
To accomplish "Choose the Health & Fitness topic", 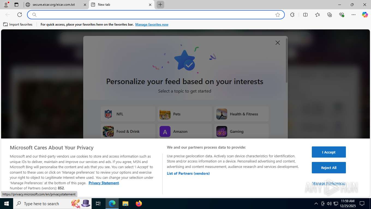I will click(241, 114).
